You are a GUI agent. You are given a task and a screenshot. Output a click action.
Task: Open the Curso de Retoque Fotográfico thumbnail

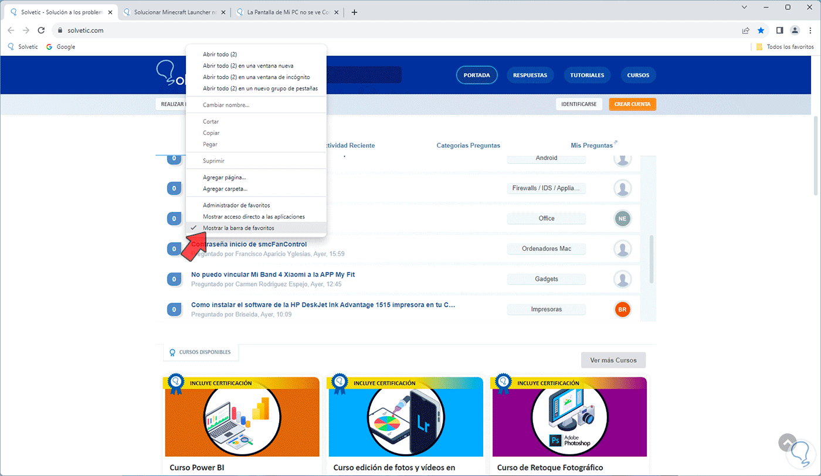[x=569, y=417]
